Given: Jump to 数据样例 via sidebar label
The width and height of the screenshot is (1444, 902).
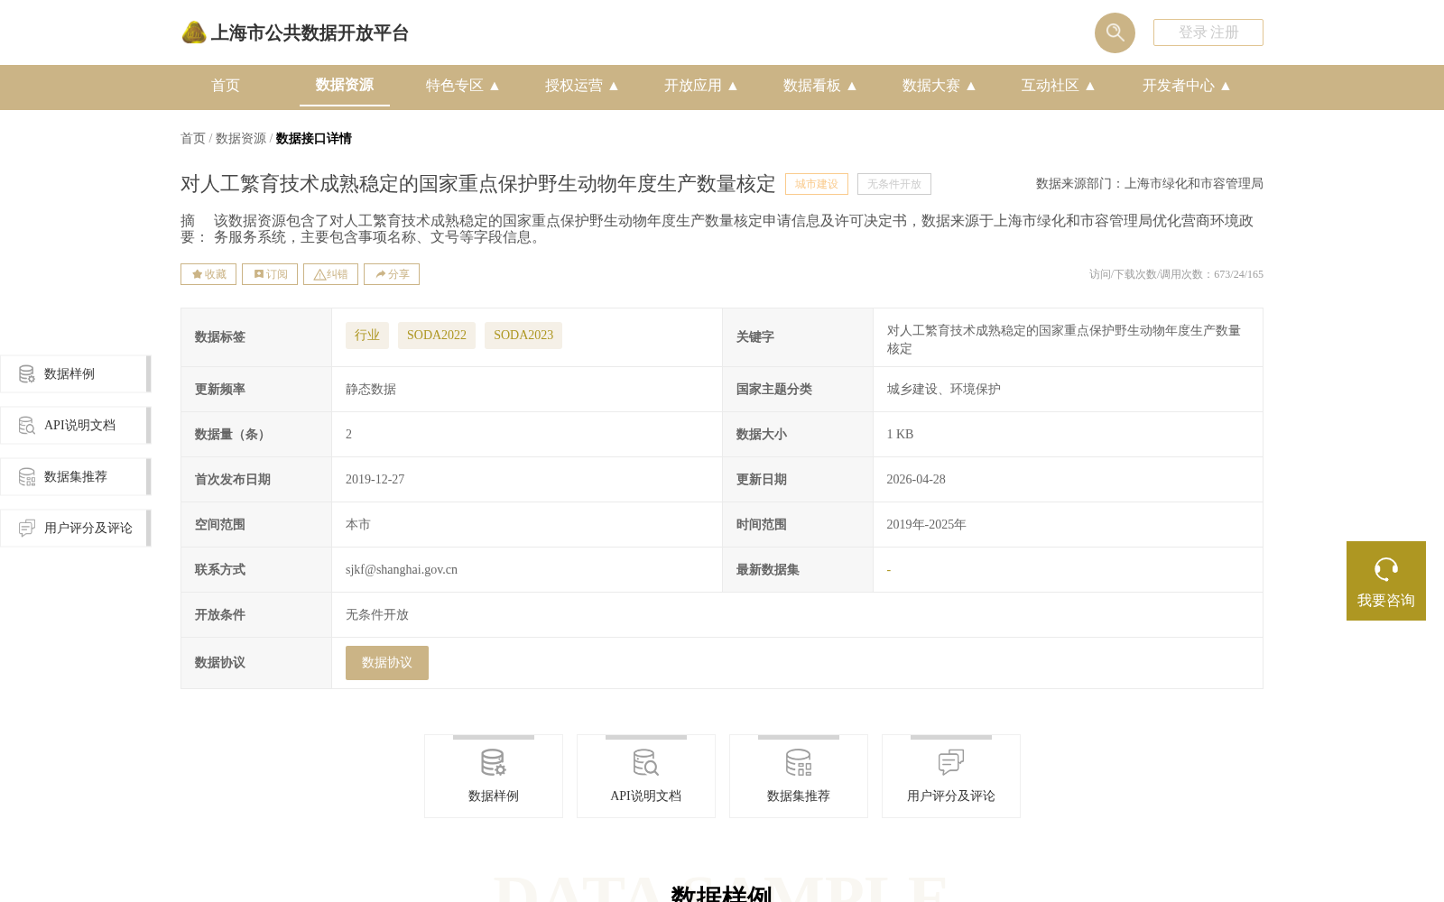Looking at the screenshot, I should [69, 374].
